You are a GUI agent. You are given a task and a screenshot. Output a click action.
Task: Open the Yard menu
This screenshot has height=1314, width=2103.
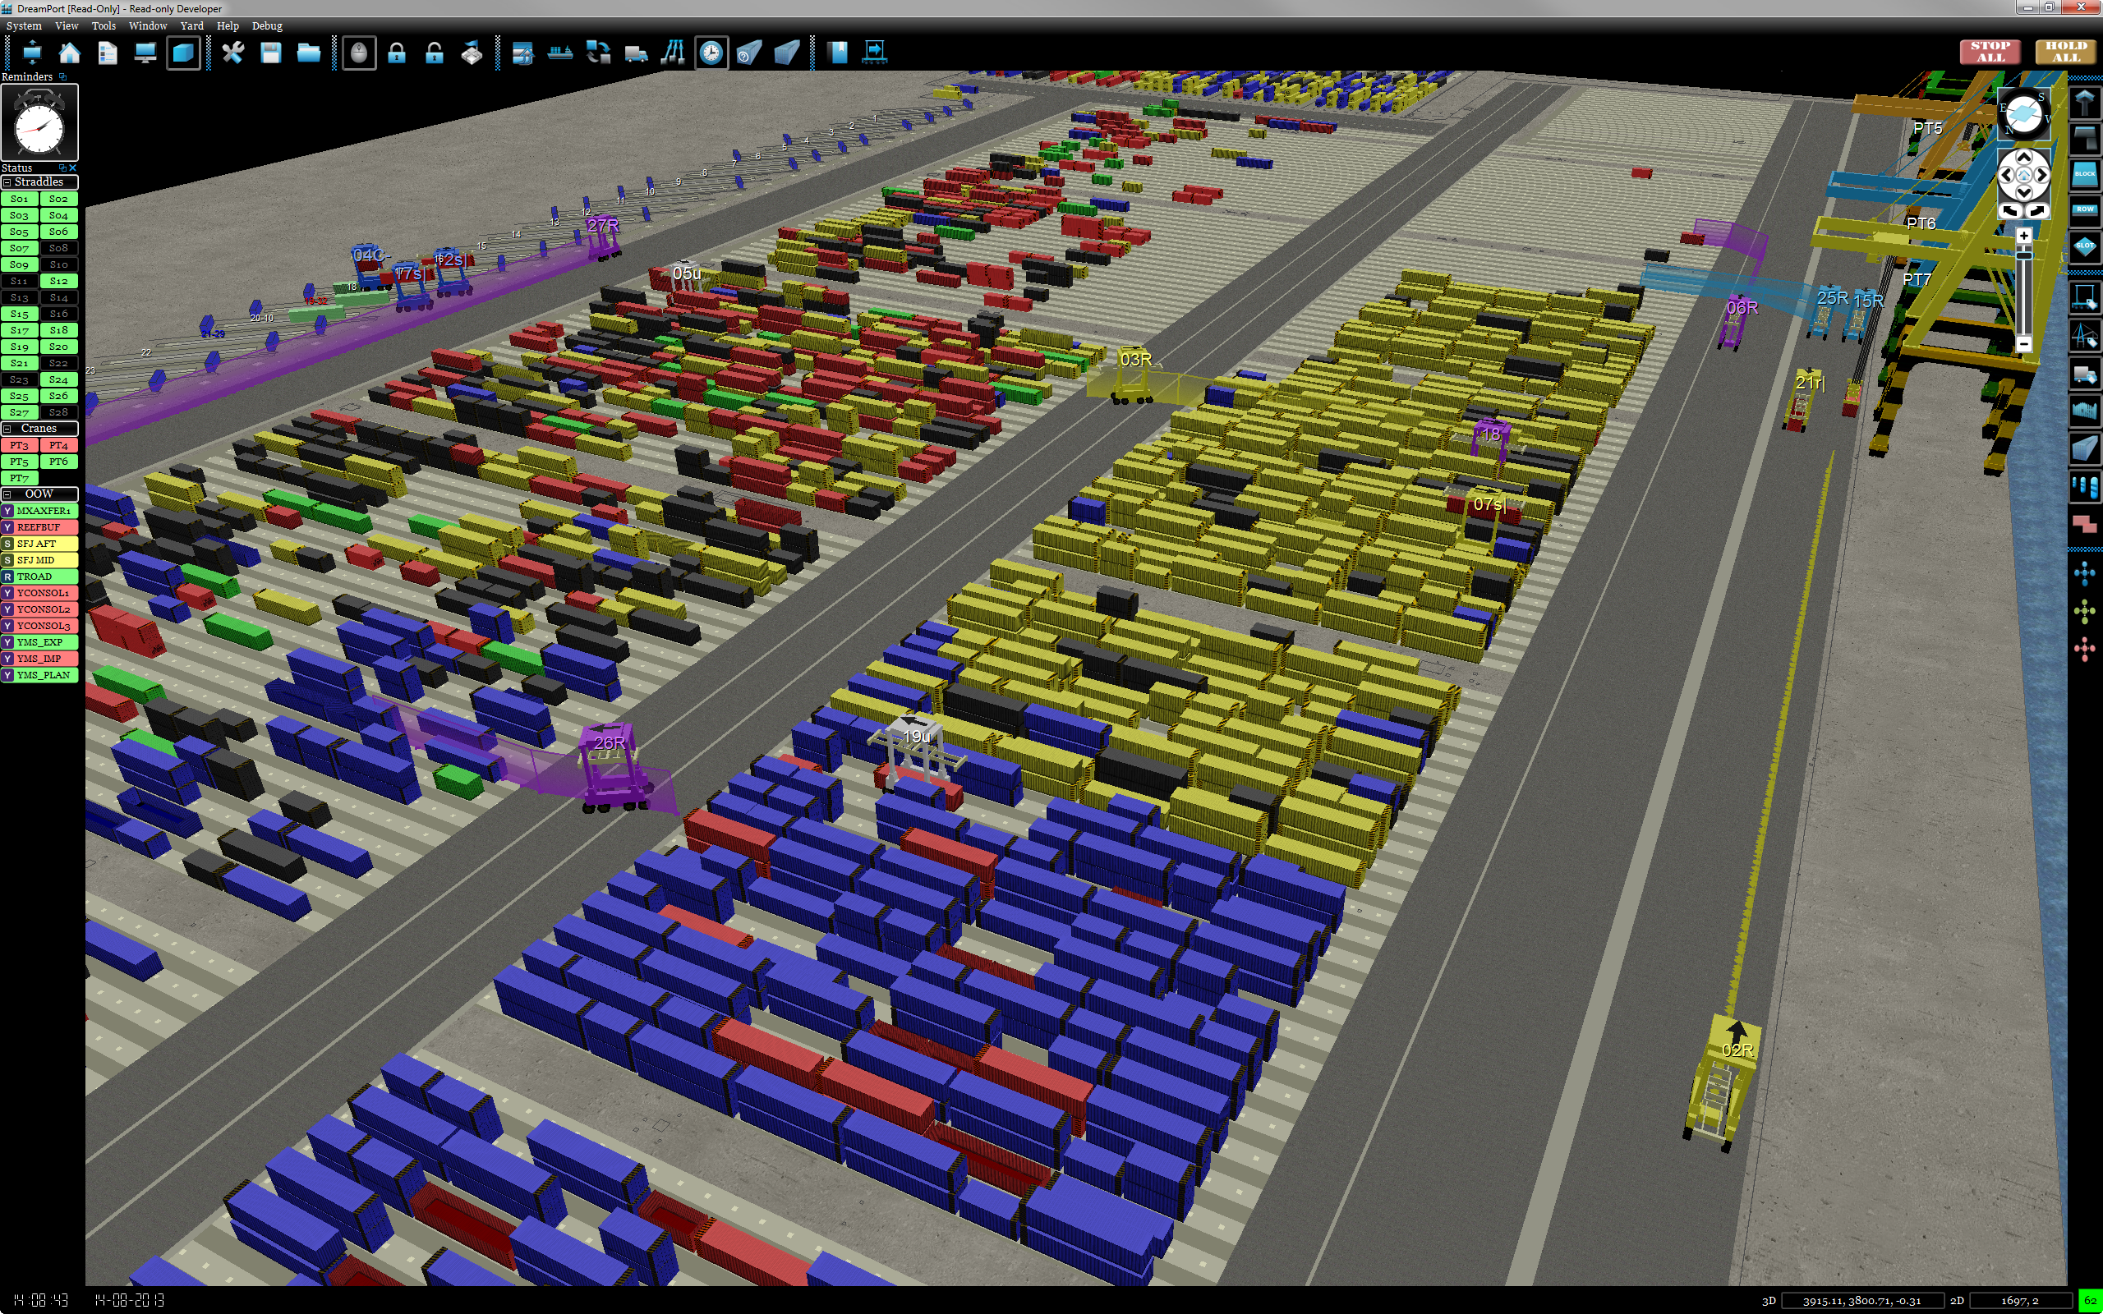coord(191,26)
